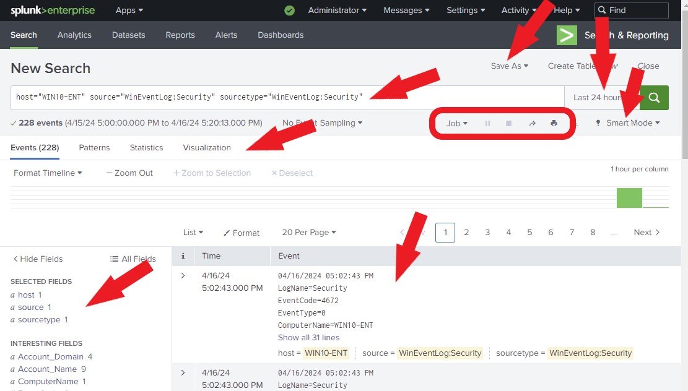Open the Help menu
This screenshot has width=688, height=391.
[567, 10]
